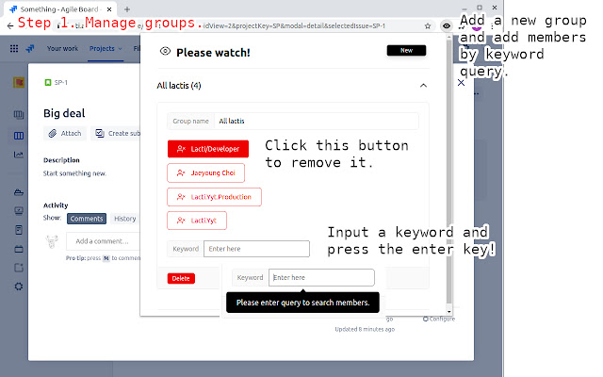Remove member Jaeyoung Choi
The height and width of the screenshot is (377, 603).
[205, 173]
